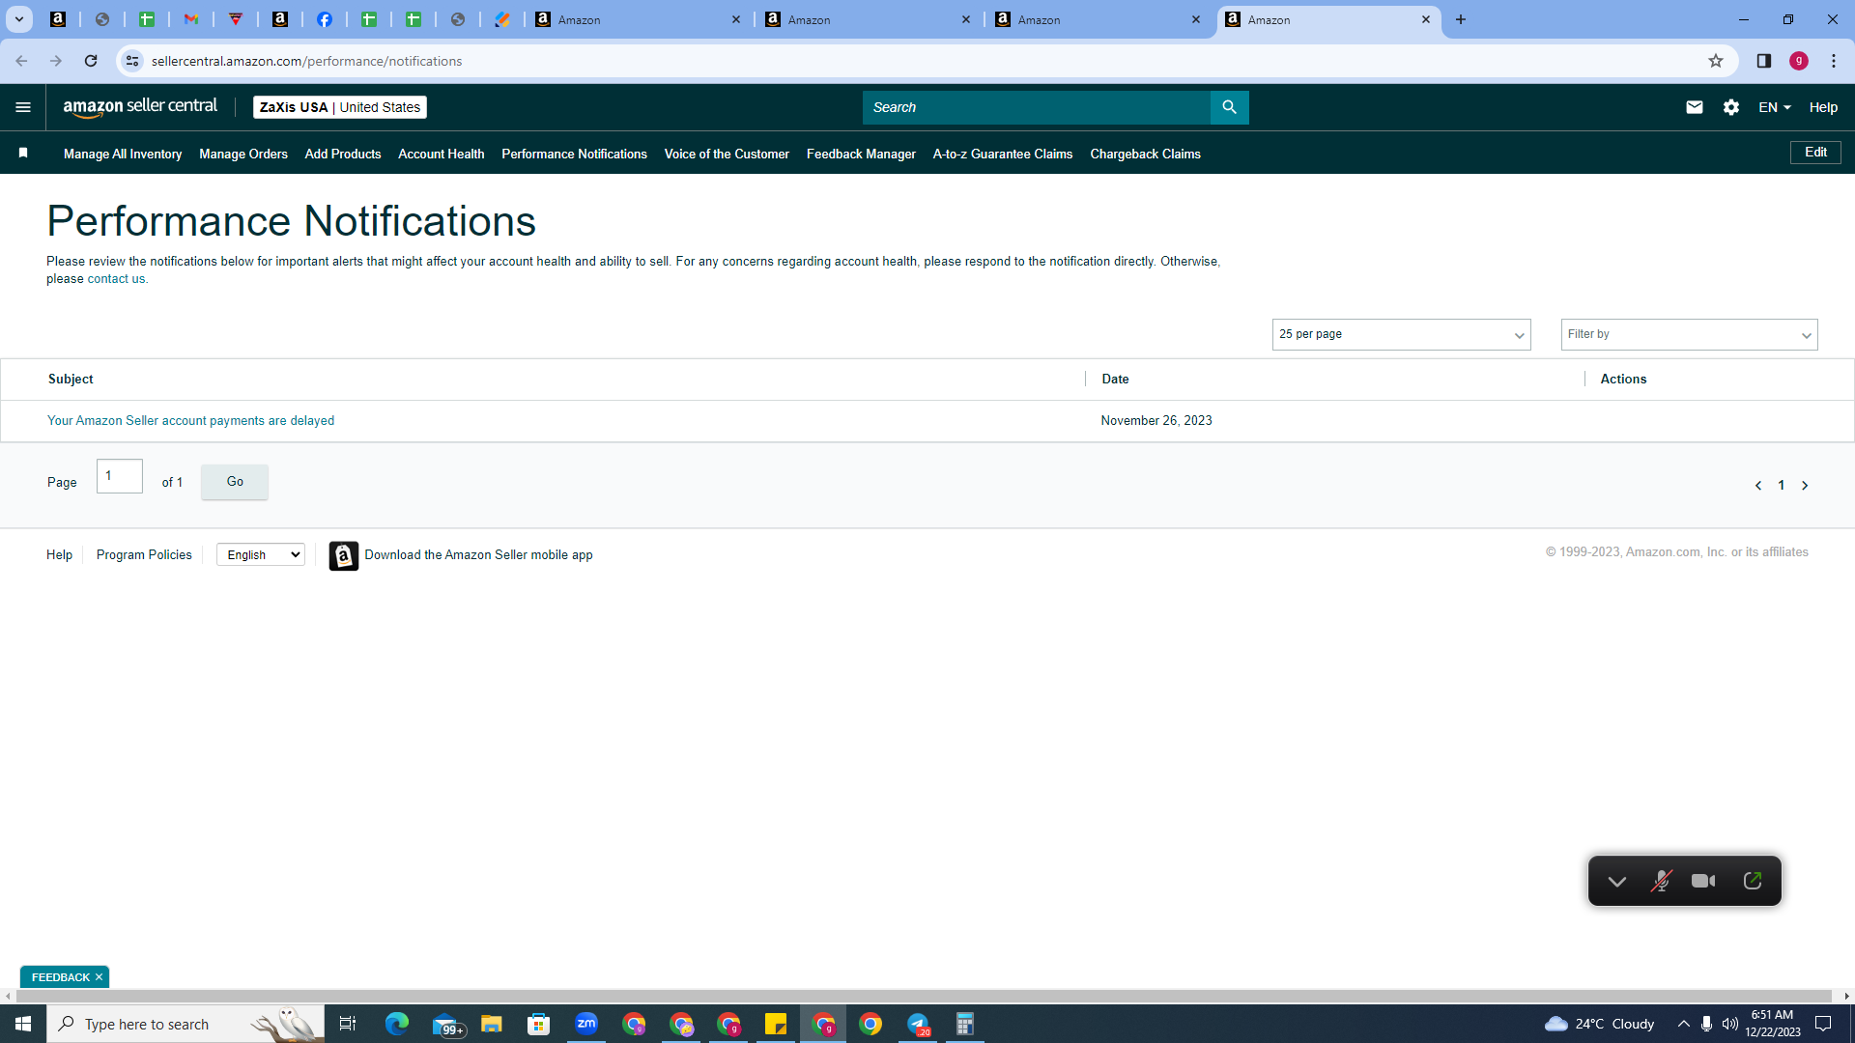Click the horizontal scrollbar at the bottom
This screenshot has height=1043, width=1855.
click(923, 996)
